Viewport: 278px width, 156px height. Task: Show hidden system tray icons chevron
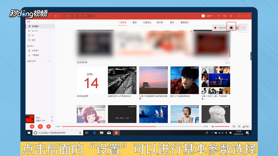(212, 133)
